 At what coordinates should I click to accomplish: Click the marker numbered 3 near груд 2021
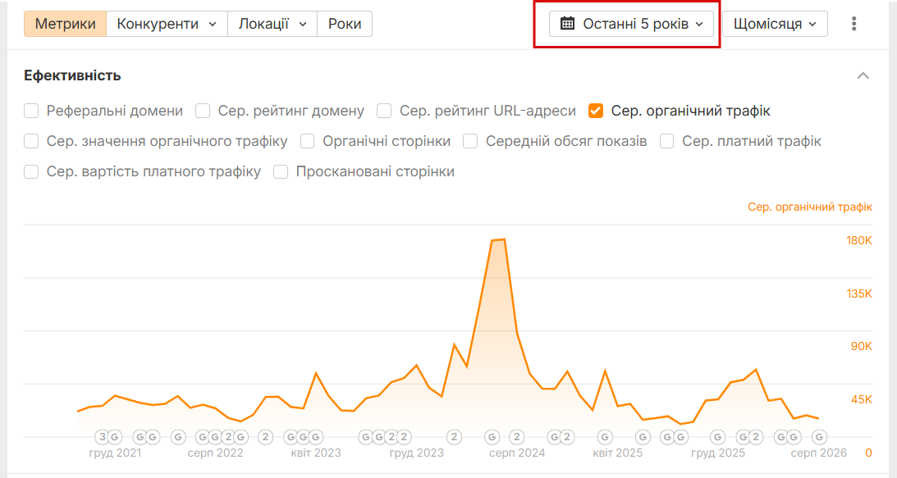[x=103, y=437]
